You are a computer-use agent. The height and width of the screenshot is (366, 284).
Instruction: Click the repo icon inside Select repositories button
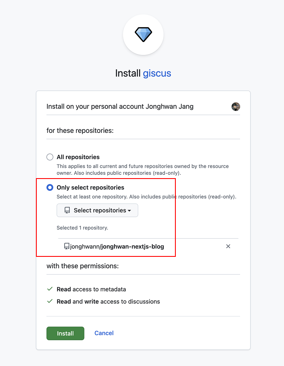coord(67,210)
